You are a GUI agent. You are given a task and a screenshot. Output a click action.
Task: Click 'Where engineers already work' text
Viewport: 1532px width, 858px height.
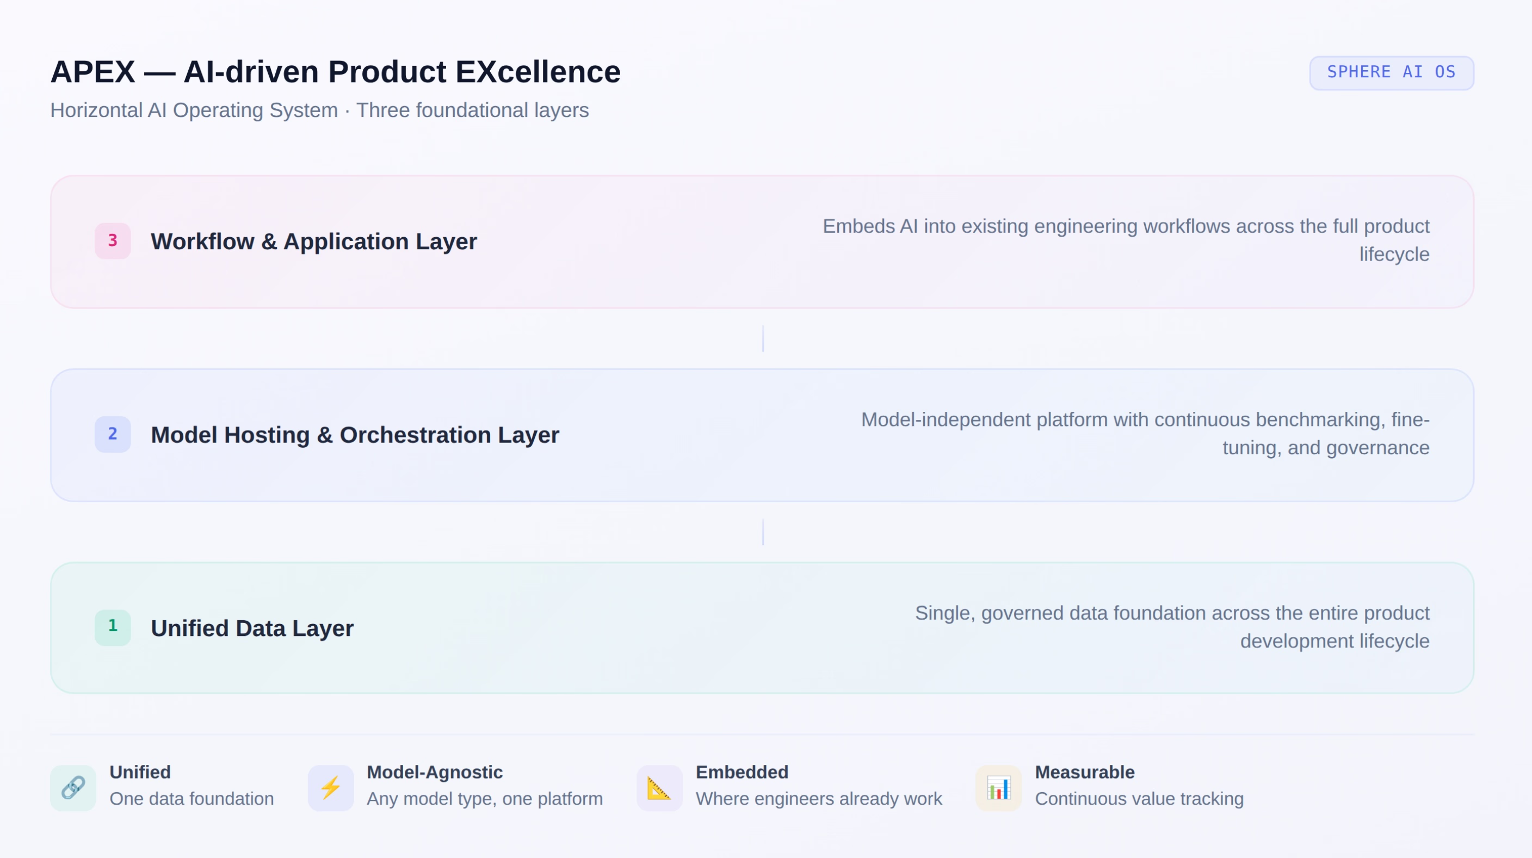pyautogui.click(x=818, y=798)
